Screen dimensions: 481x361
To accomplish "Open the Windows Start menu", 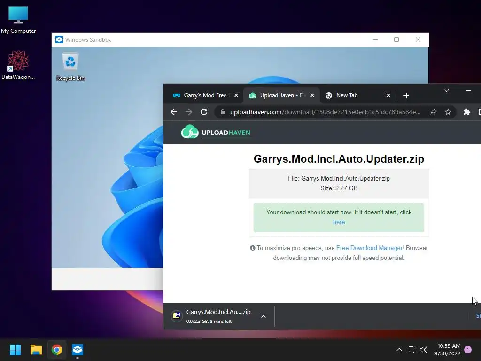I will point(15,350).
